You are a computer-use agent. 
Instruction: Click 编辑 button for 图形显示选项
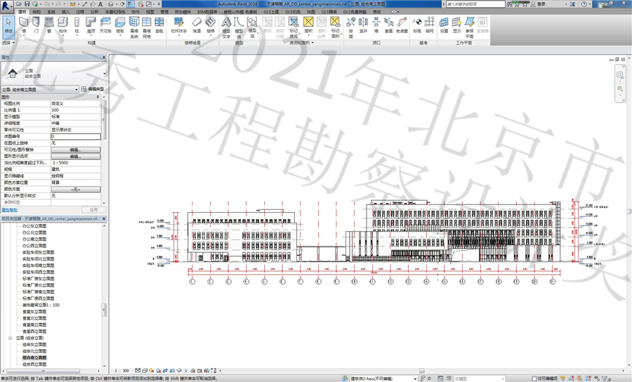click(76, 156)
